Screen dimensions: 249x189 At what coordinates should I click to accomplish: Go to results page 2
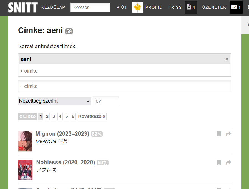tap(47, 116)
